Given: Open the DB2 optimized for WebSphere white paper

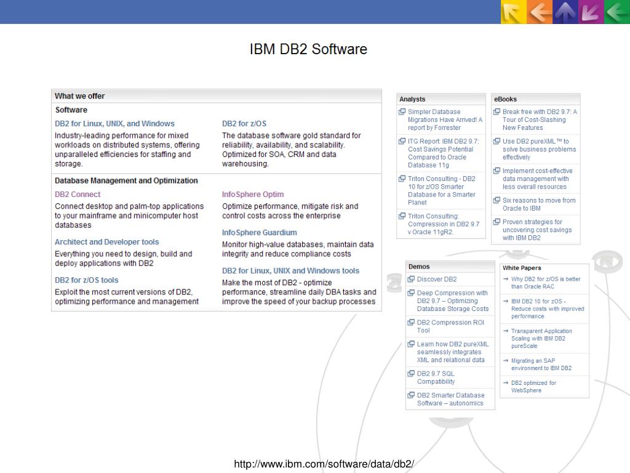Looking at the screenshot, I should 533,387.
